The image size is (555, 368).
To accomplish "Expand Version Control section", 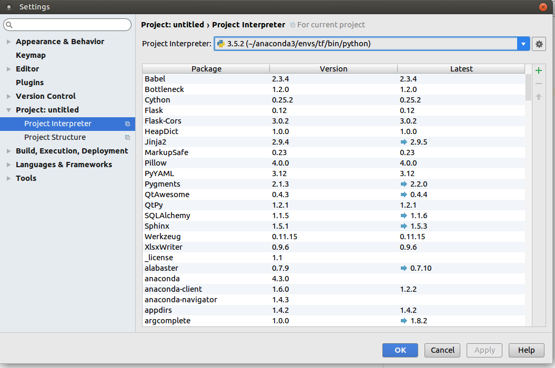I will 8,96.
